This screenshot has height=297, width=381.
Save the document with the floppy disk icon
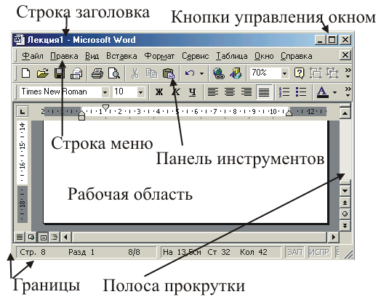click(60, 73)
